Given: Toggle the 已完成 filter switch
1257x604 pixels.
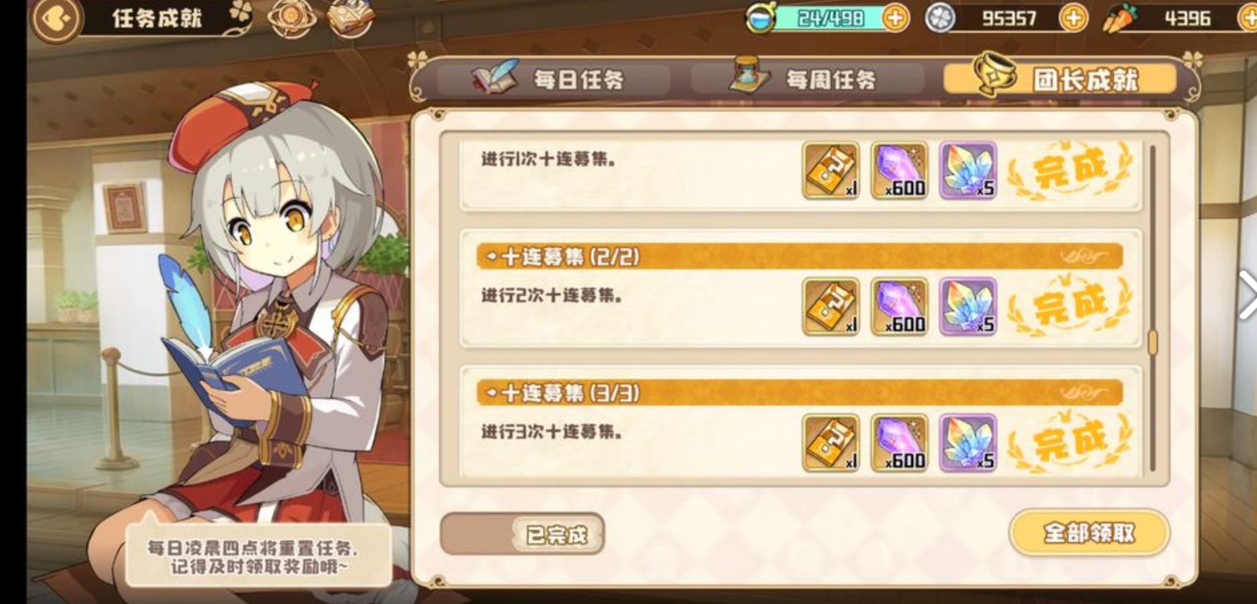Looking at the screenshot, I should (x=523, y=534).
